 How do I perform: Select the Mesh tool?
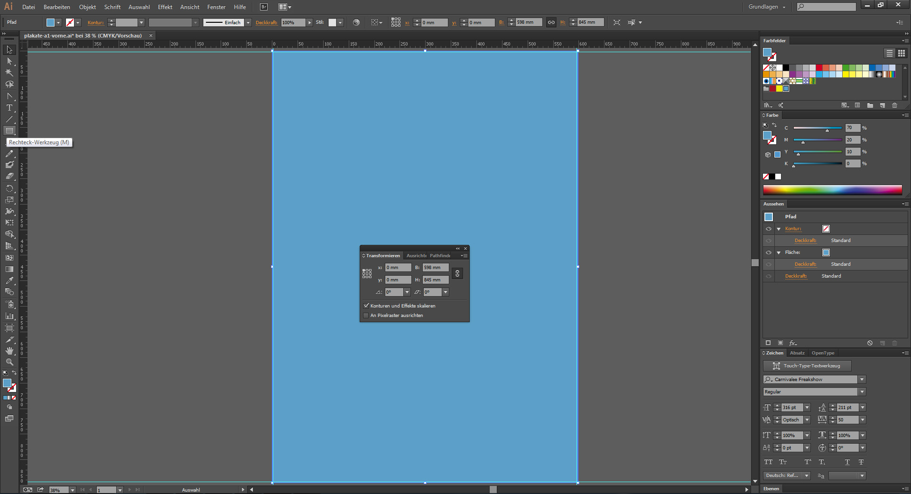9,258
